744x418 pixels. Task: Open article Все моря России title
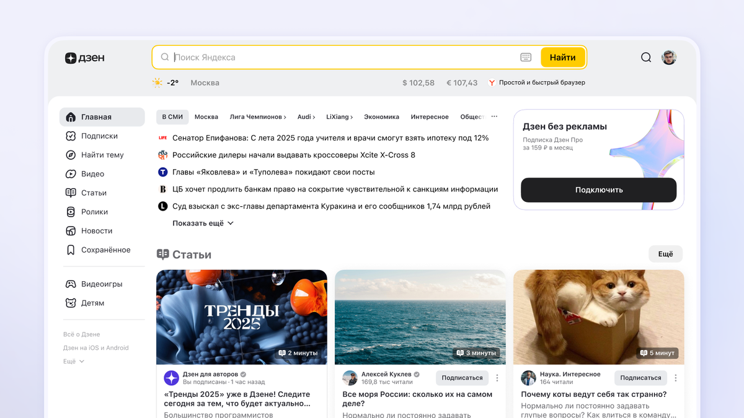tap(417, 399)
